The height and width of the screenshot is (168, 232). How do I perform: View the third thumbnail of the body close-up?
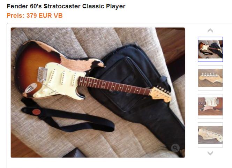[x=210, y=106]
